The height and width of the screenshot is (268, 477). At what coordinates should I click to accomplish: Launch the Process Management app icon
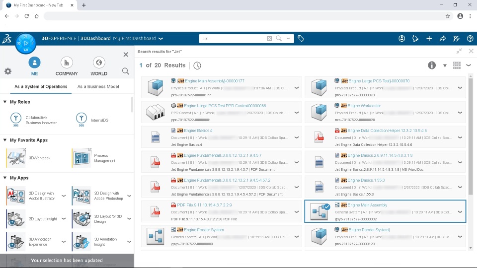point(81,158)
